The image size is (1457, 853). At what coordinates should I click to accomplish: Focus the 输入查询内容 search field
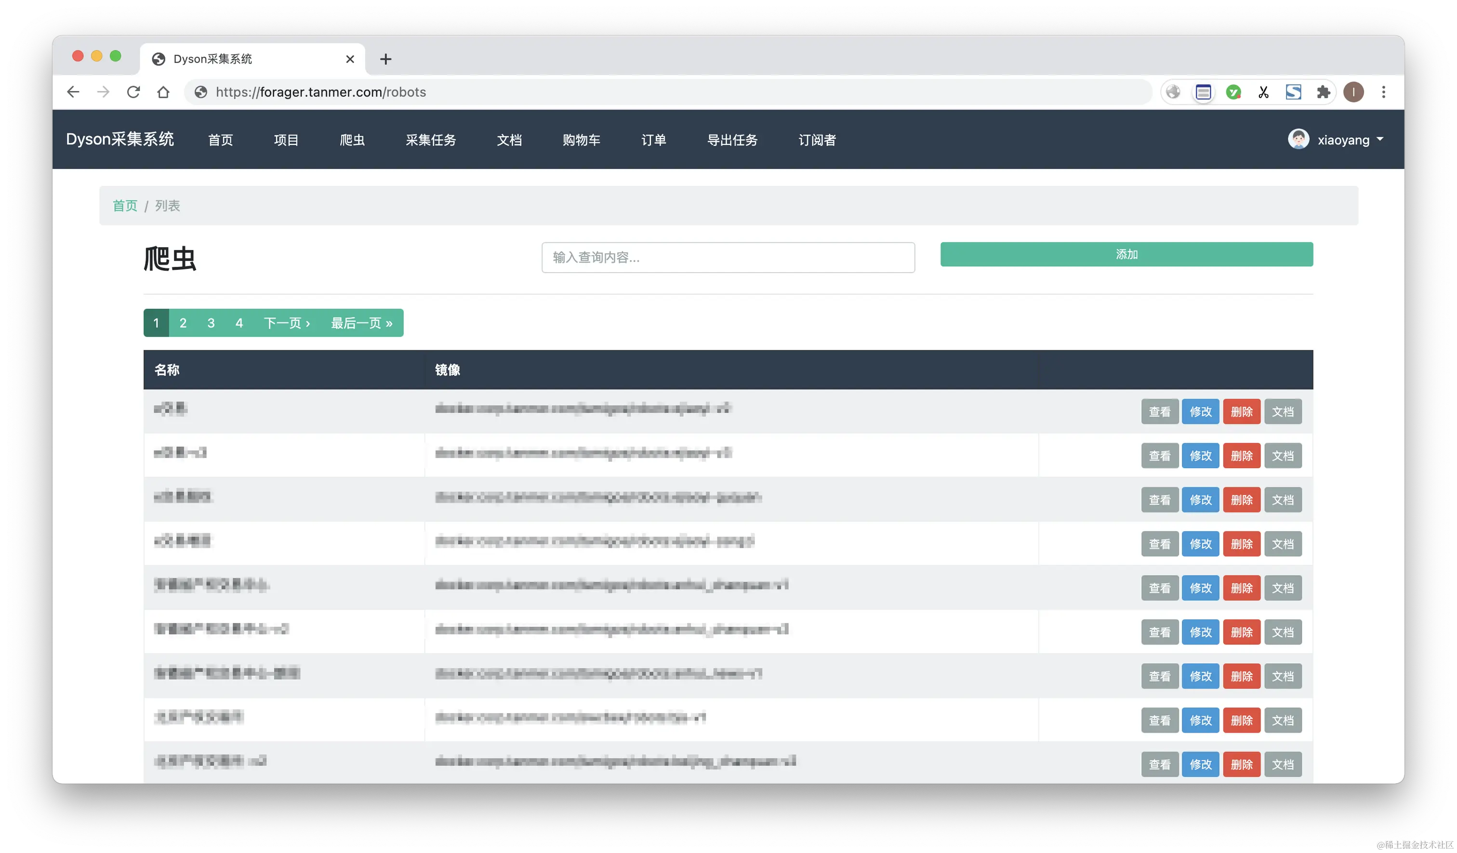(x=728, y=258)
